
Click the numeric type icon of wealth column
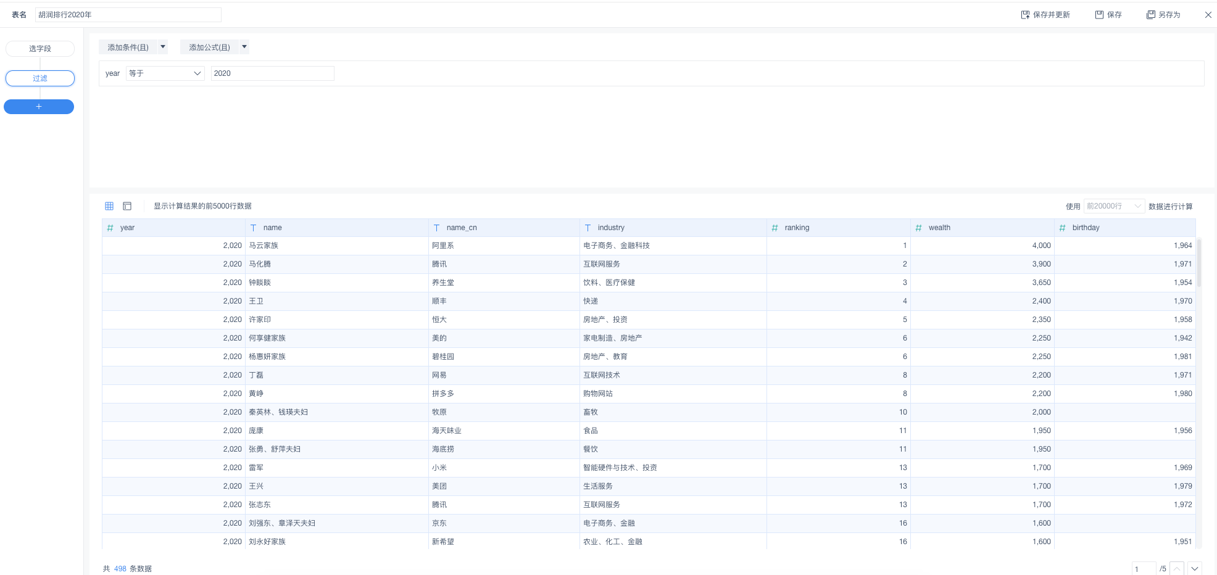tap(918, 228)
